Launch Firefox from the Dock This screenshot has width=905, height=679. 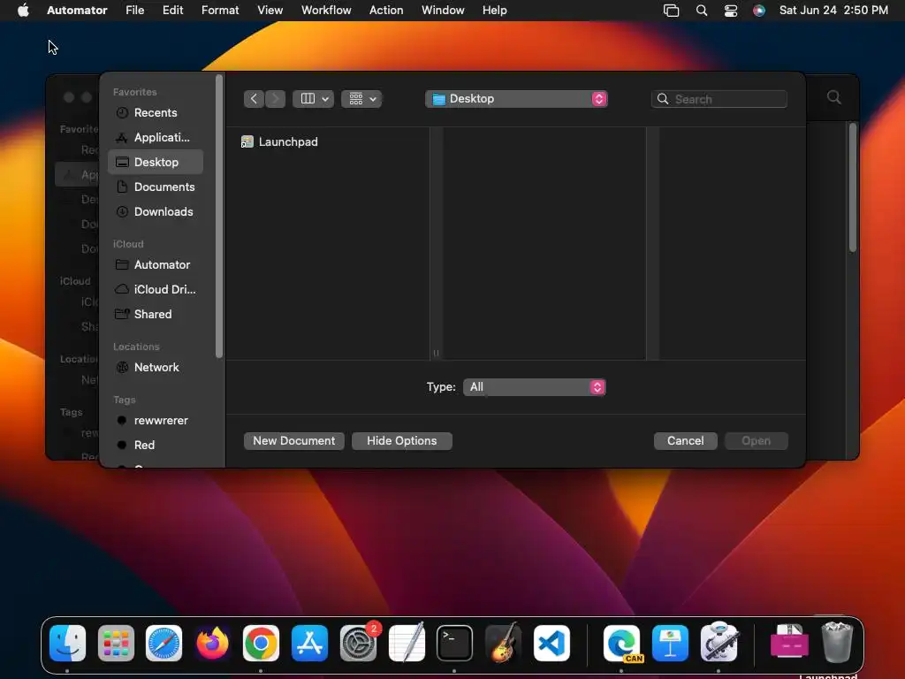pos(212,643)
